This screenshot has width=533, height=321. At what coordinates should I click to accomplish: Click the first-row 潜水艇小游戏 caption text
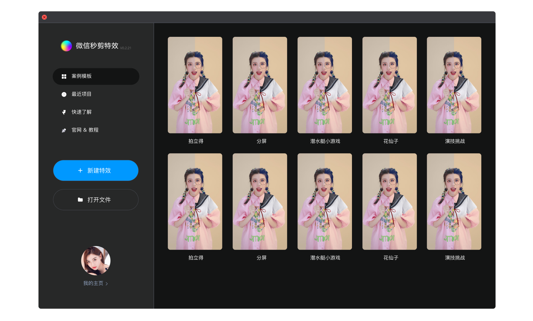point(325,141)
